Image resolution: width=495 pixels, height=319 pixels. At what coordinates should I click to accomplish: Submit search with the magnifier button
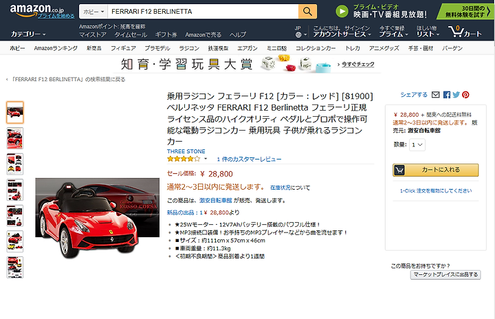point(307,12)
